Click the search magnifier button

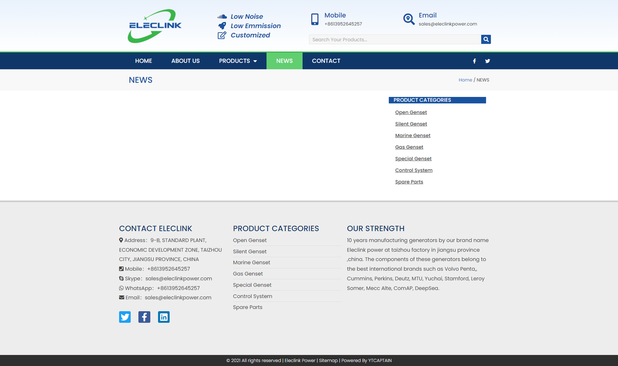[x=486, y=39]
